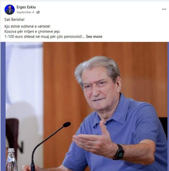
Task: Open the attached photo of the man
Action: click(x=86, y=106)
